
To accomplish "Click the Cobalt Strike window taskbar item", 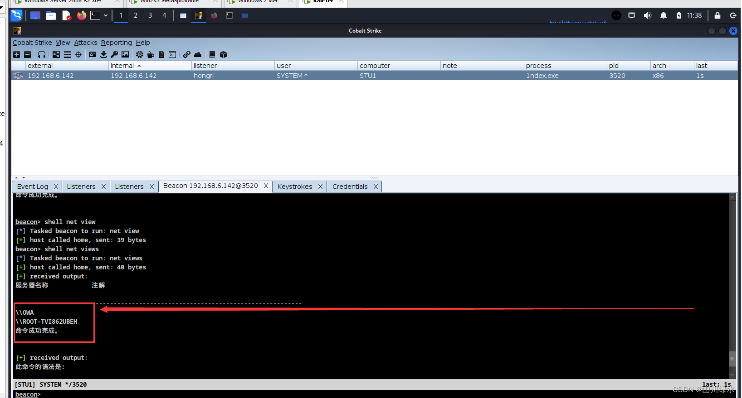I will (199, 15).
